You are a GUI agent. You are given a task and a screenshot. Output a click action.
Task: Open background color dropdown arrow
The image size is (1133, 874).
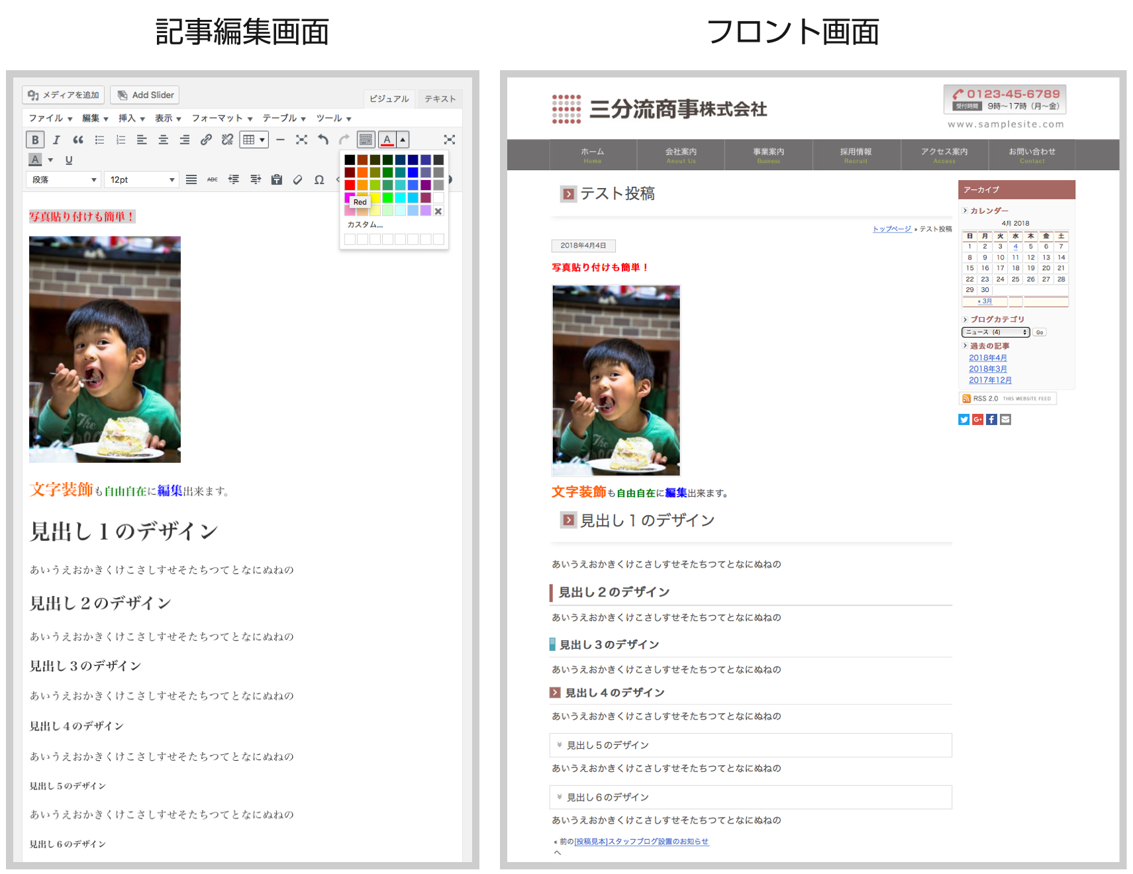tap(50, 160)
